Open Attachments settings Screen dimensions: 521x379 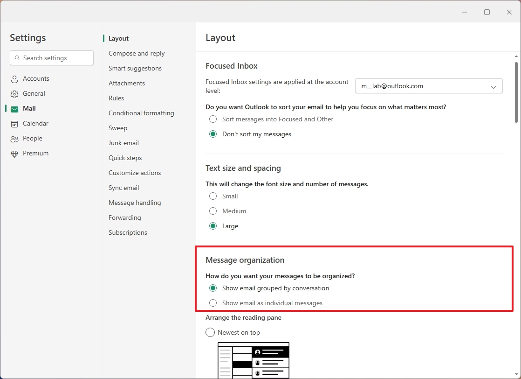127,84
